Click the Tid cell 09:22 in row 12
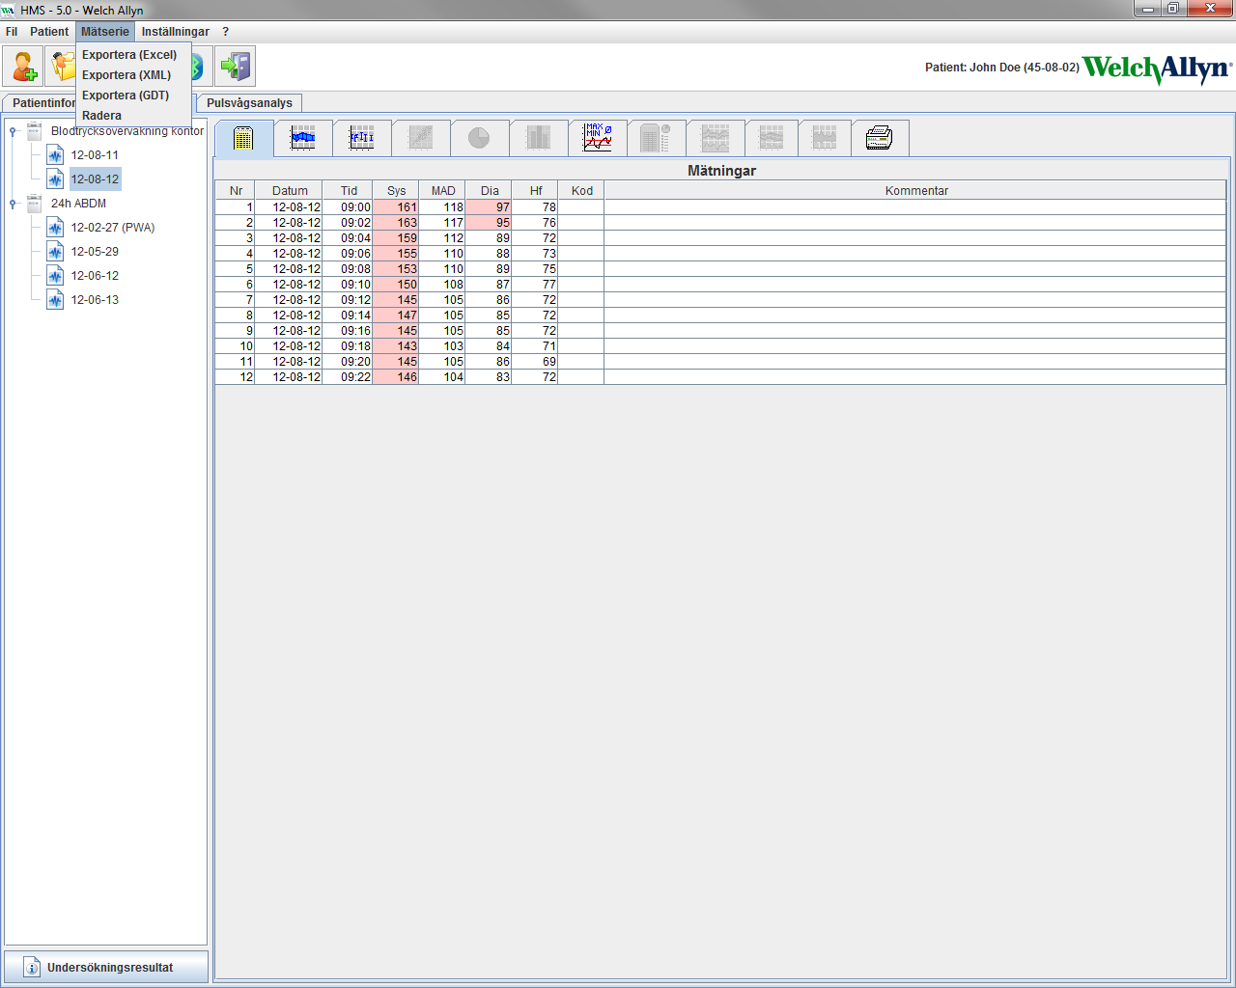This screenshot has width=1236, height=988. click(349, 377)
